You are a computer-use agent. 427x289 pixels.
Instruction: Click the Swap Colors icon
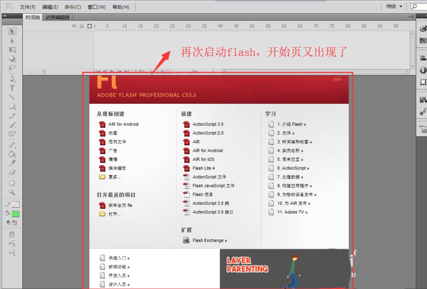tap(15, 222)
